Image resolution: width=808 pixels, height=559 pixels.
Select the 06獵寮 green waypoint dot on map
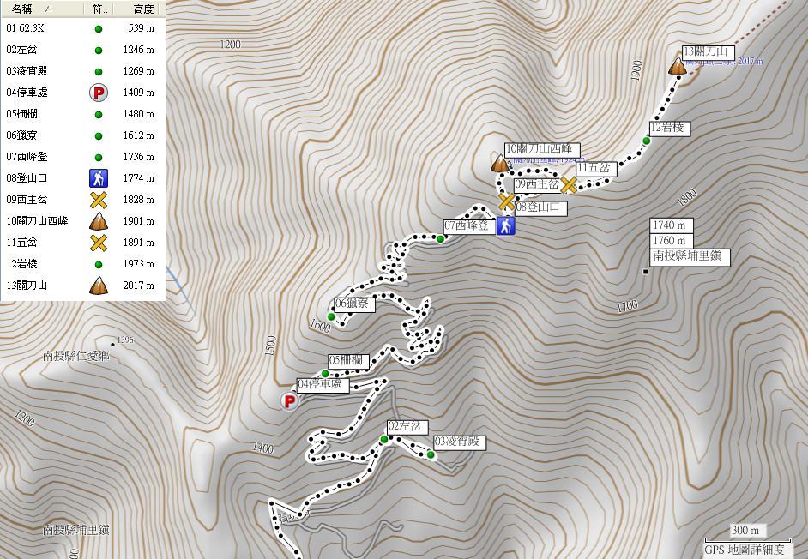pyautogui.click(x=331, y=316)
